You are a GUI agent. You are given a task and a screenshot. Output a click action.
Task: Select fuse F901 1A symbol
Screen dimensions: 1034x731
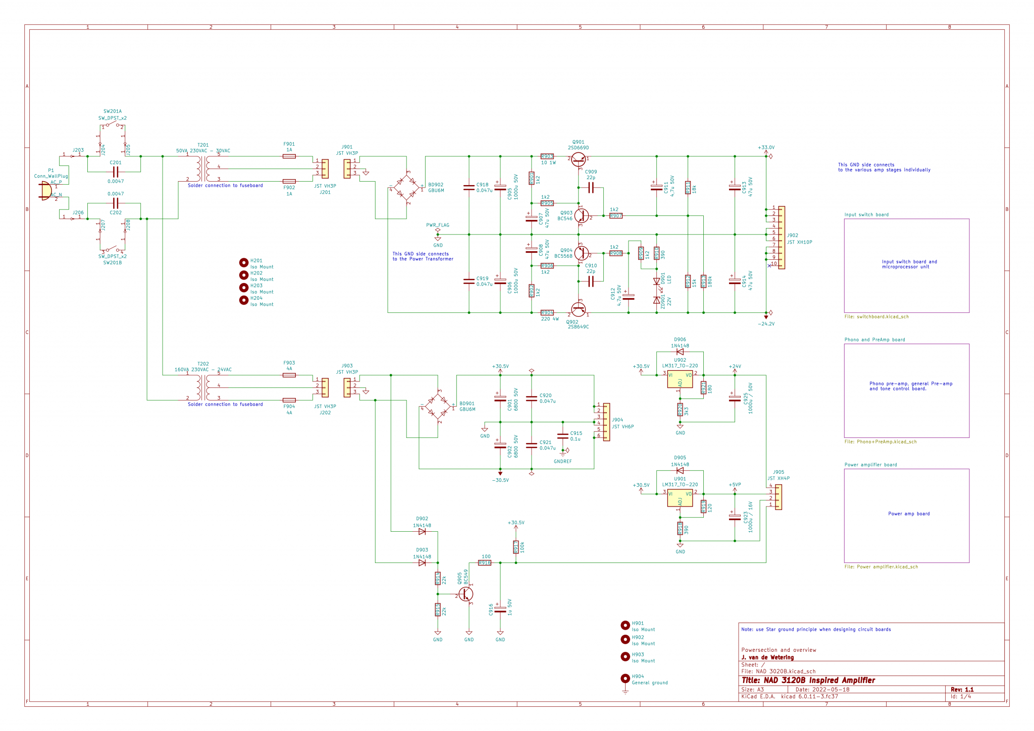click(289, 156)
